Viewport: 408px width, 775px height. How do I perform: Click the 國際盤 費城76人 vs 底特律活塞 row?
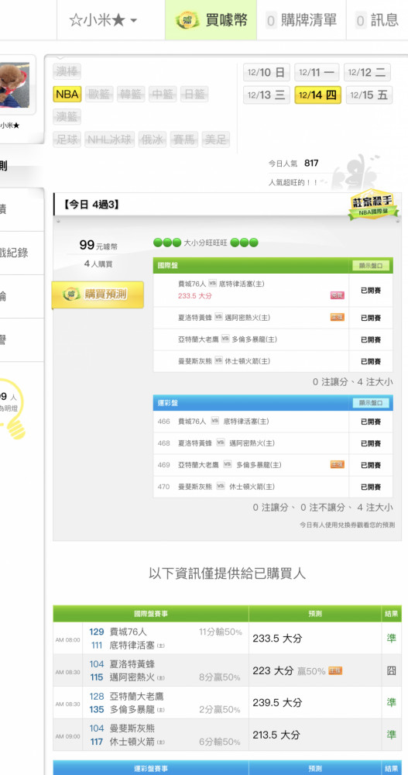(x=273, y=290)
